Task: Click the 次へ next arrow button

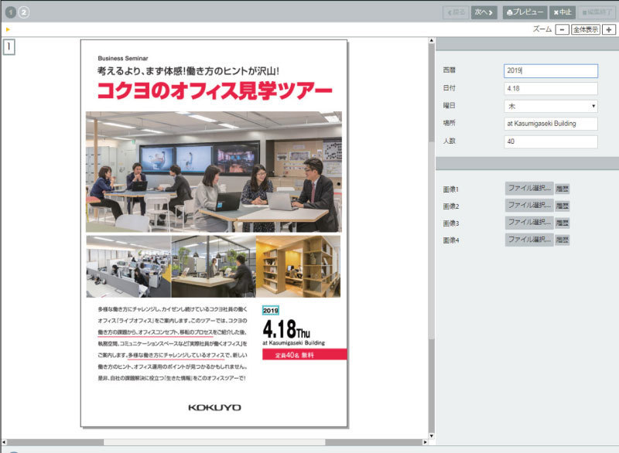Action: point(484,12)
